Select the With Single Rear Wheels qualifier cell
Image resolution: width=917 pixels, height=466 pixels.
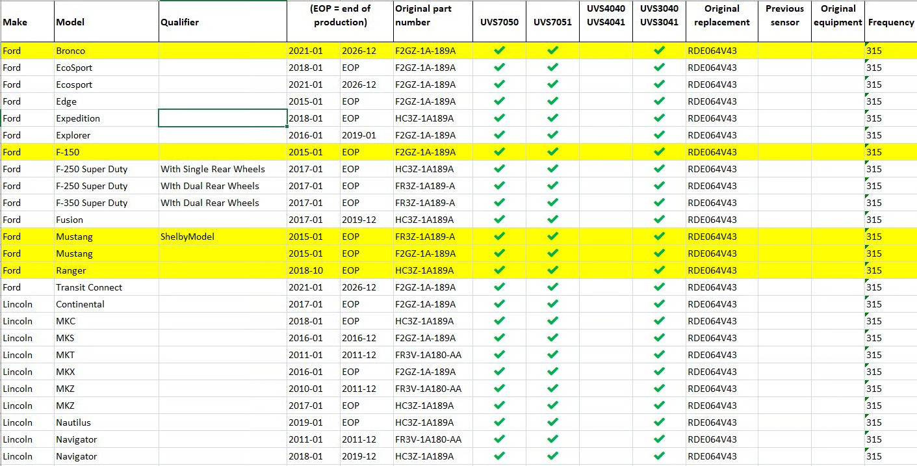coord(223,169)
